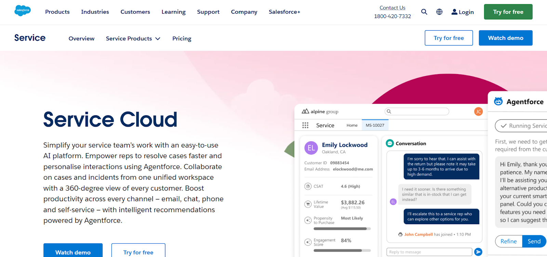Click the green Conversation chat bubble icon
The height and width of the screenshot is (257, 547).
390,143
